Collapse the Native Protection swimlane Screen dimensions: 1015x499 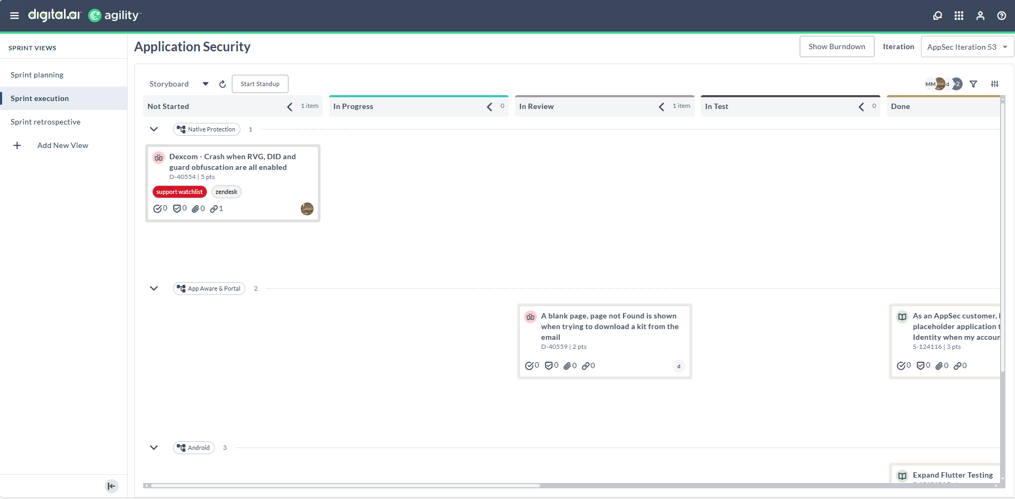pos(154,129)
